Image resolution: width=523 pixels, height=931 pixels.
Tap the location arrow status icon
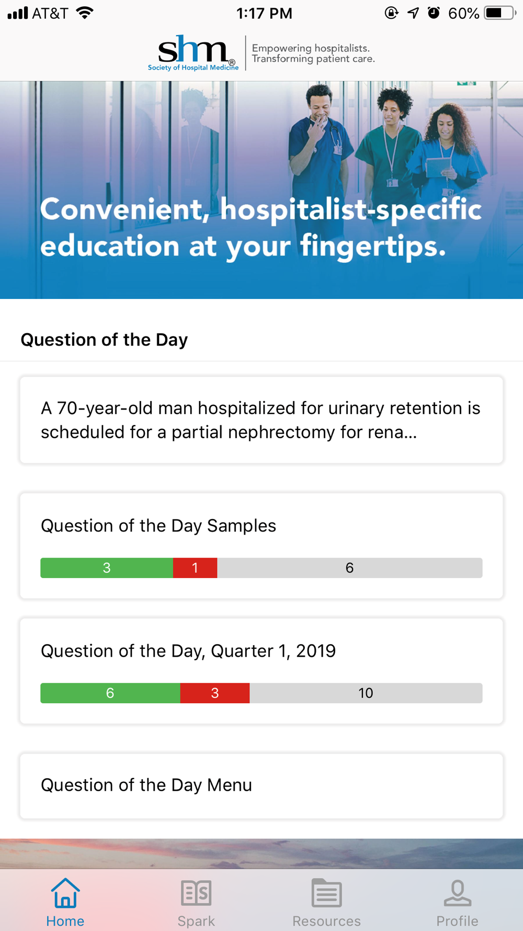413,13
